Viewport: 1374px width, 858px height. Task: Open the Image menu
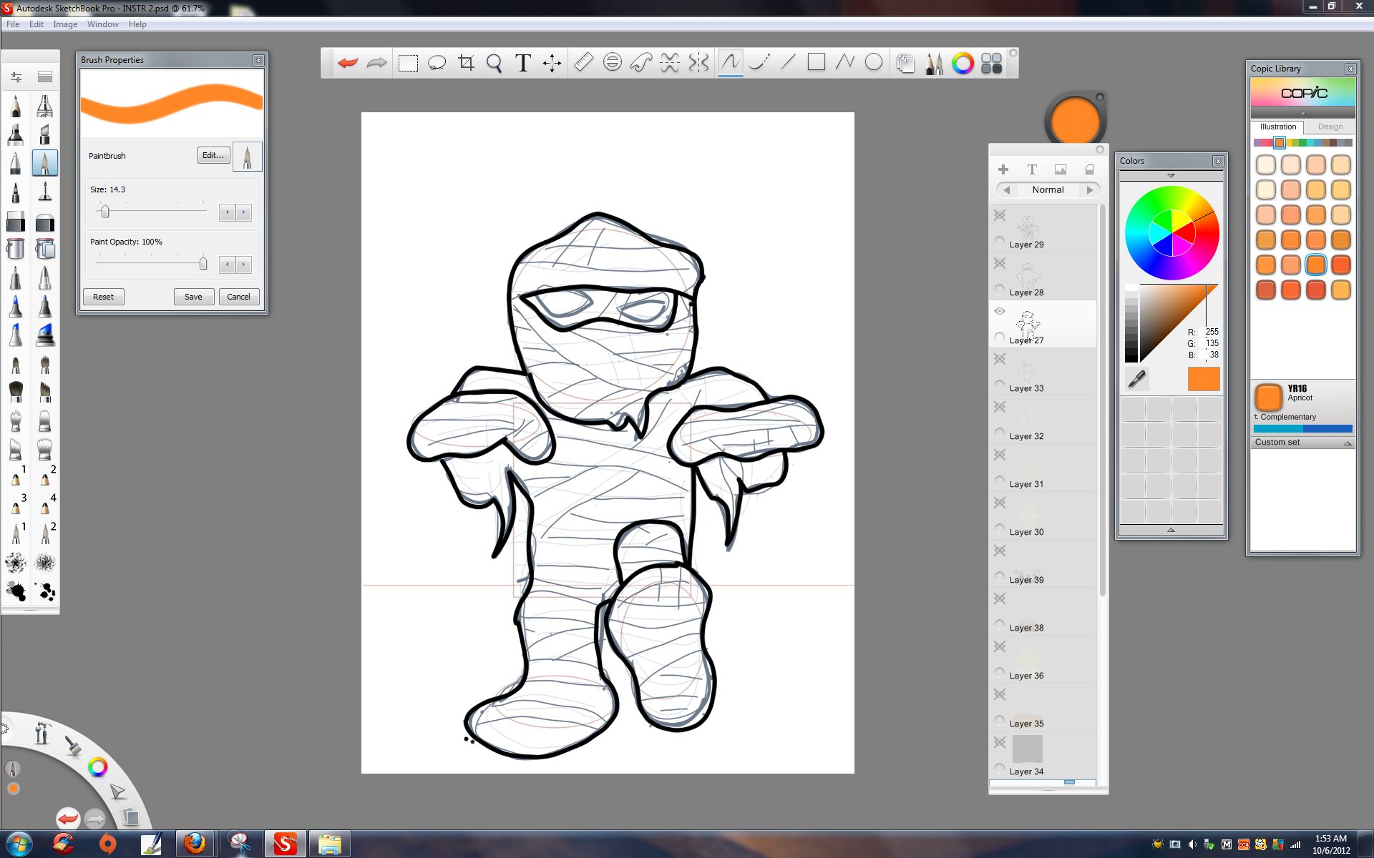(x=65, y=24)
